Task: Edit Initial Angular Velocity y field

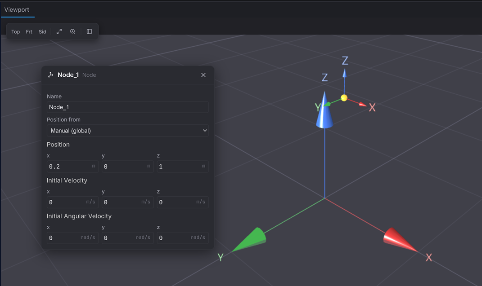Action: coord(127,238)
